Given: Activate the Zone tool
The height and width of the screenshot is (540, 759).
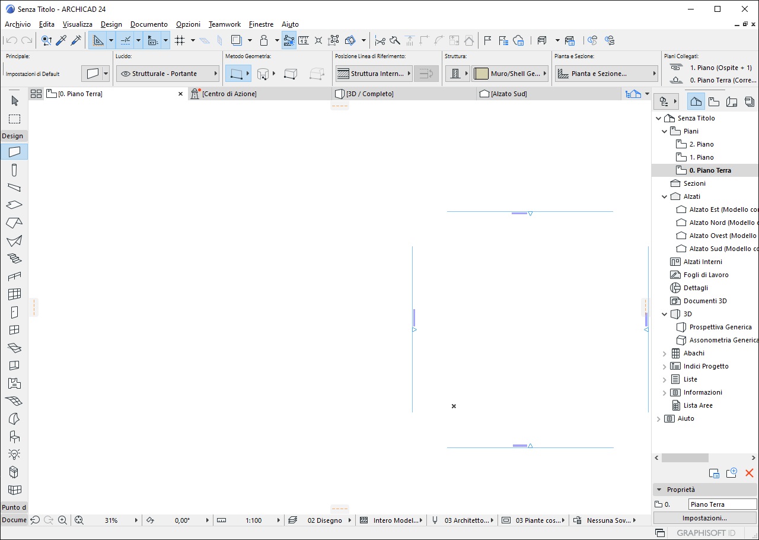Looking at the screenshot, I should [x=14, y=383].
